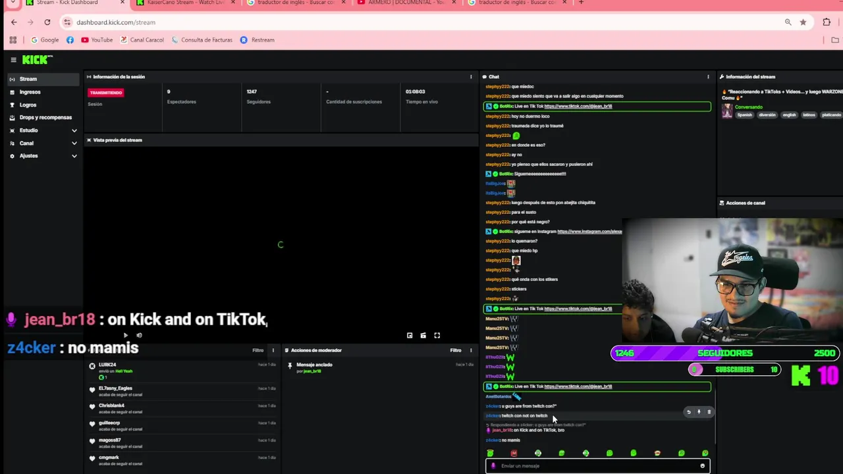The height and width of the screenshot is (474, 843).
Task: Click LURK24 in the activity feed
Action: click(107, 365)
